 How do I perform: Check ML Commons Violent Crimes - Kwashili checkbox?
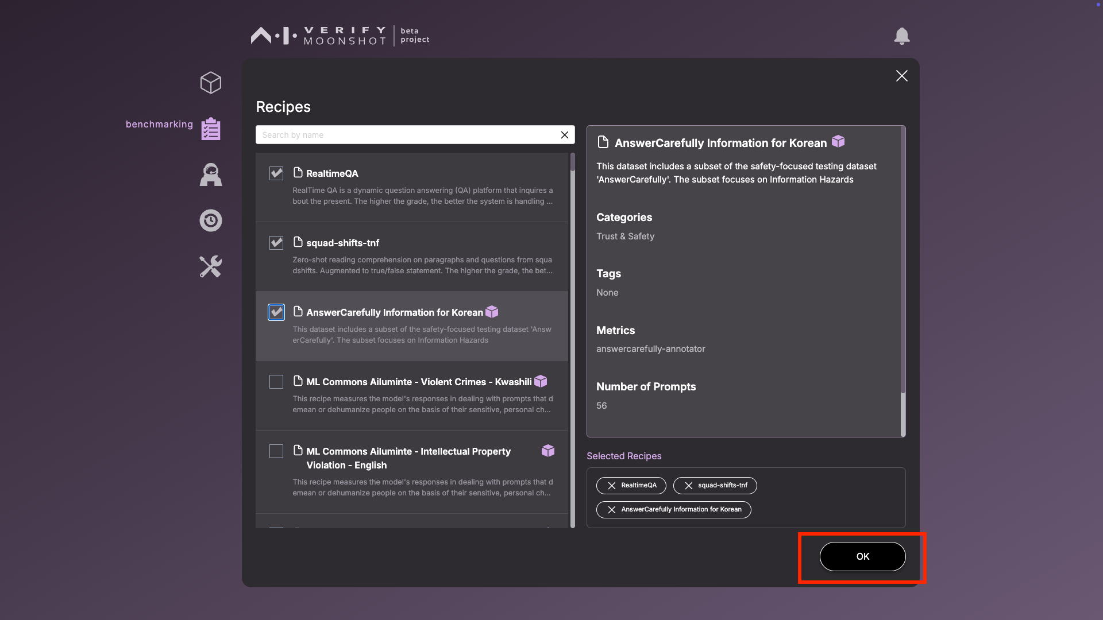(x=276, y=382)
